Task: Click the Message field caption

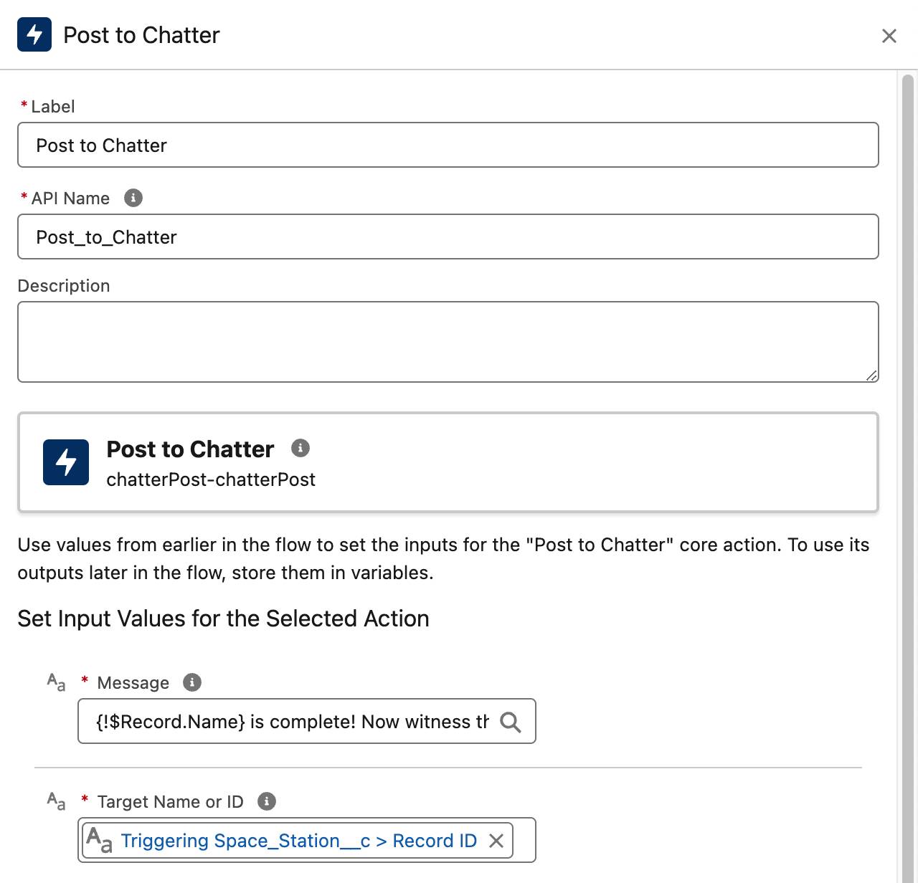Action: point(133,682)
